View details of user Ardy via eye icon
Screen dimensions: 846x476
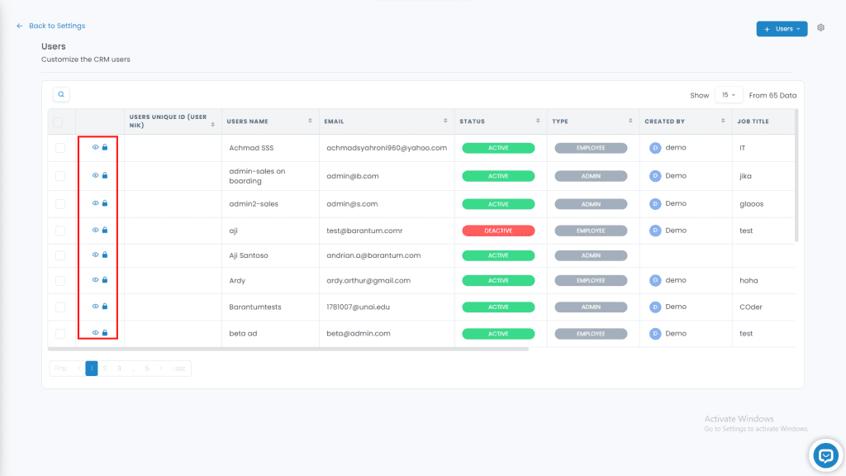(95, 280)
